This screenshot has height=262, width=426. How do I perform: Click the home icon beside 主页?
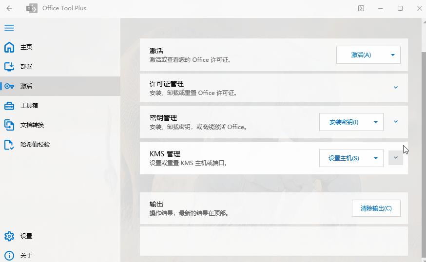click(x=9, y=47)
